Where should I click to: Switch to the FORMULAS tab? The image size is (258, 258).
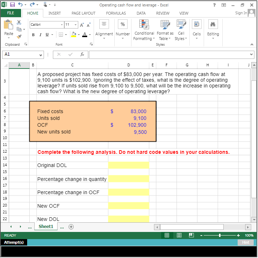[x=116, y=13]
